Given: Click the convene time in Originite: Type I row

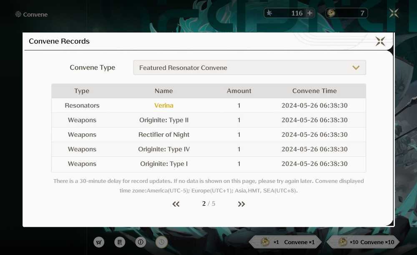Looking at the screenshot, I should click(x=314, y=164).
